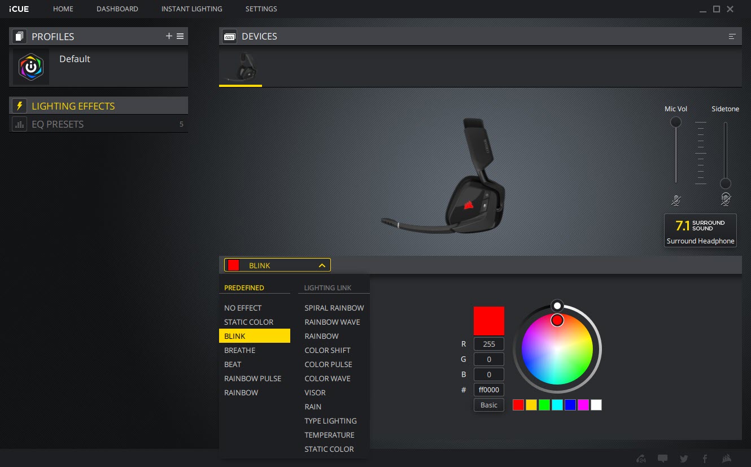Image resolution: width=751 pixels, height=467 pixels.
Task: Pick the red preset swatch
Action: coord(518,405)
